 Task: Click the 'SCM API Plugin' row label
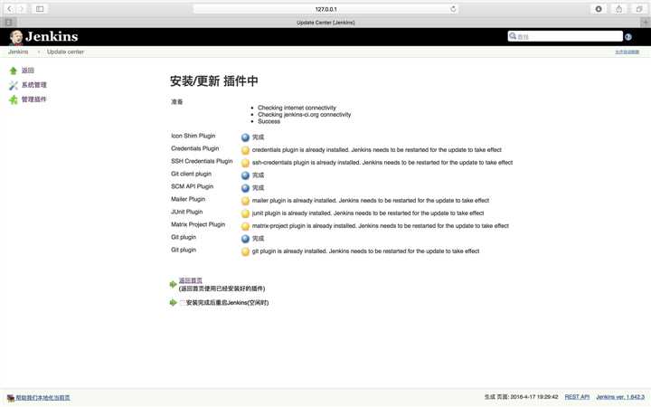coord(193,186)
